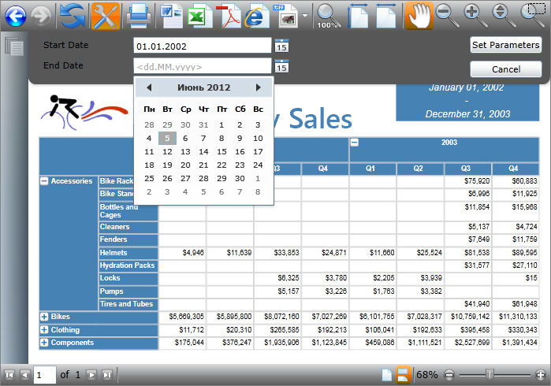Click the Cancel button
The image size is (551, 386).
505,69
